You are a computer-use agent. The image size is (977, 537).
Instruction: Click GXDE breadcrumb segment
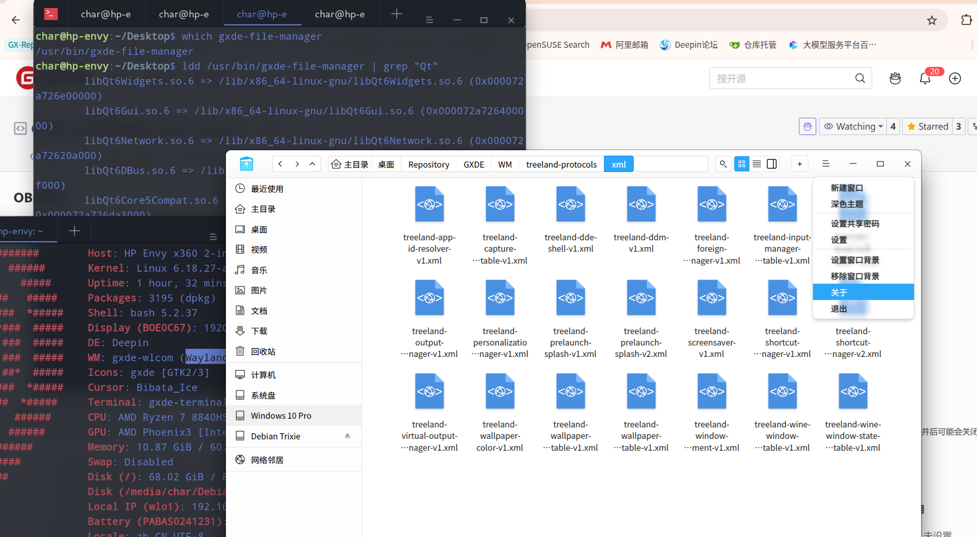[474, 164]
